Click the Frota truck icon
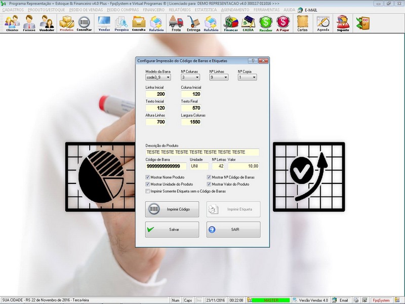Screen dimensions: 405x304 pyautogui.click(x=176, y=23)
